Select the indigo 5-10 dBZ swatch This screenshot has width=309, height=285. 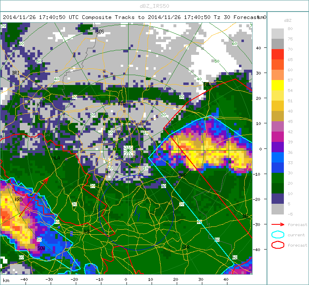pyautogui.click(x=277, y=198)
